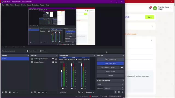
Task: Adjust the Mic/Aux volume fader
Action: 71,65
